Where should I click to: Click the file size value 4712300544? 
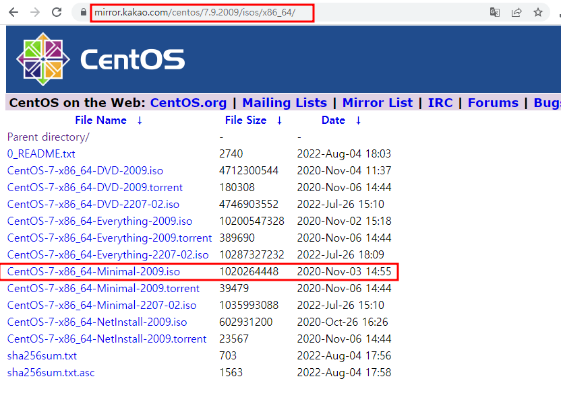249,171
